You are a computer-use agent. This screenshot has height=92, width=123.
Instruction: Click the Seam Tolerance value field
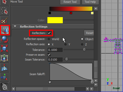point(55,60)
